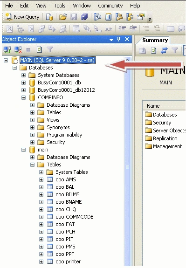Select the dbo.PCH table
Image resolution: width=186 pixels, height=268 pixels.
pos(65,232)
